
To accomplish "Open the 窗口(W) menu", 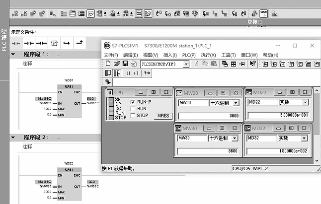I will [249, 55].
